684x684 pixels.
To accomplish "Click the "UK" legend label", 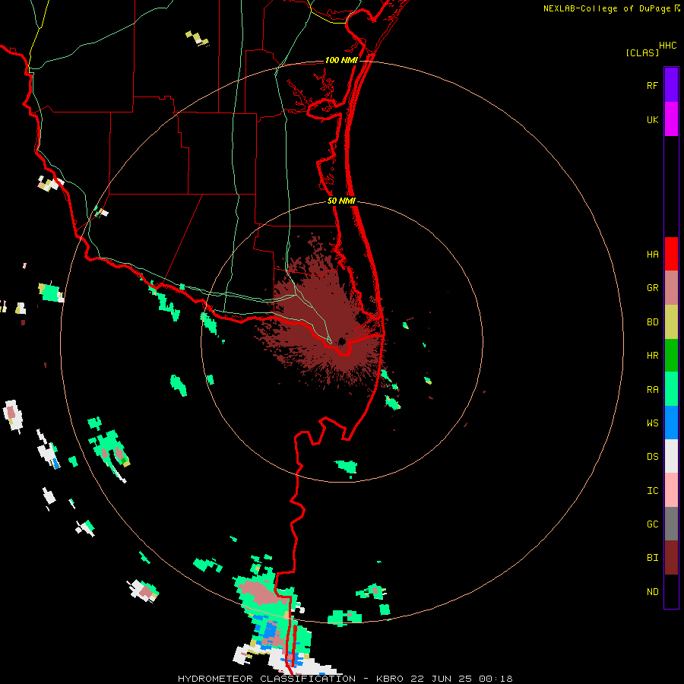I will [x=652, y=120].
